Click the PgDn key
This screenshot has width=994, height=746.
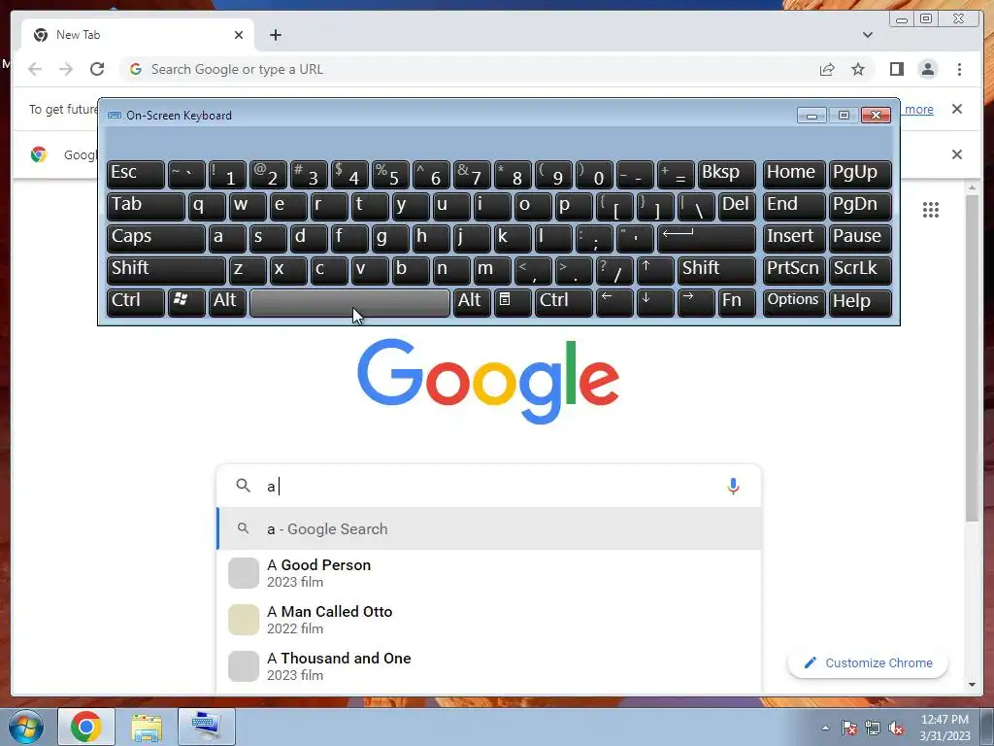[860, 206]
